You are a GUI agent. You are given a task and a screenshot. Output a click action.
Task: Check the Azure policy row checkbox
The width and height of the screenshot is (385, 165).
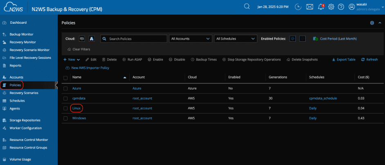(x=65, y=89)
